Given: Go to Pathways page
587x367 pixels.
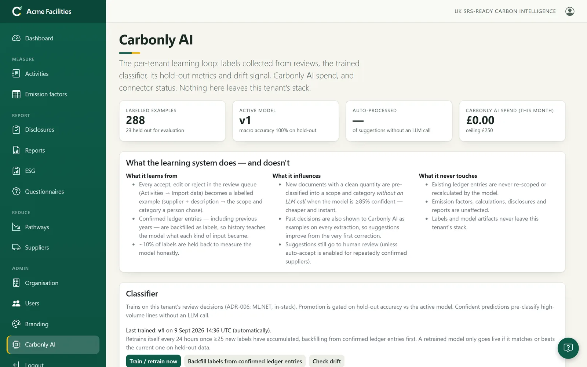Looking at the screenshot, I should 53,227.
